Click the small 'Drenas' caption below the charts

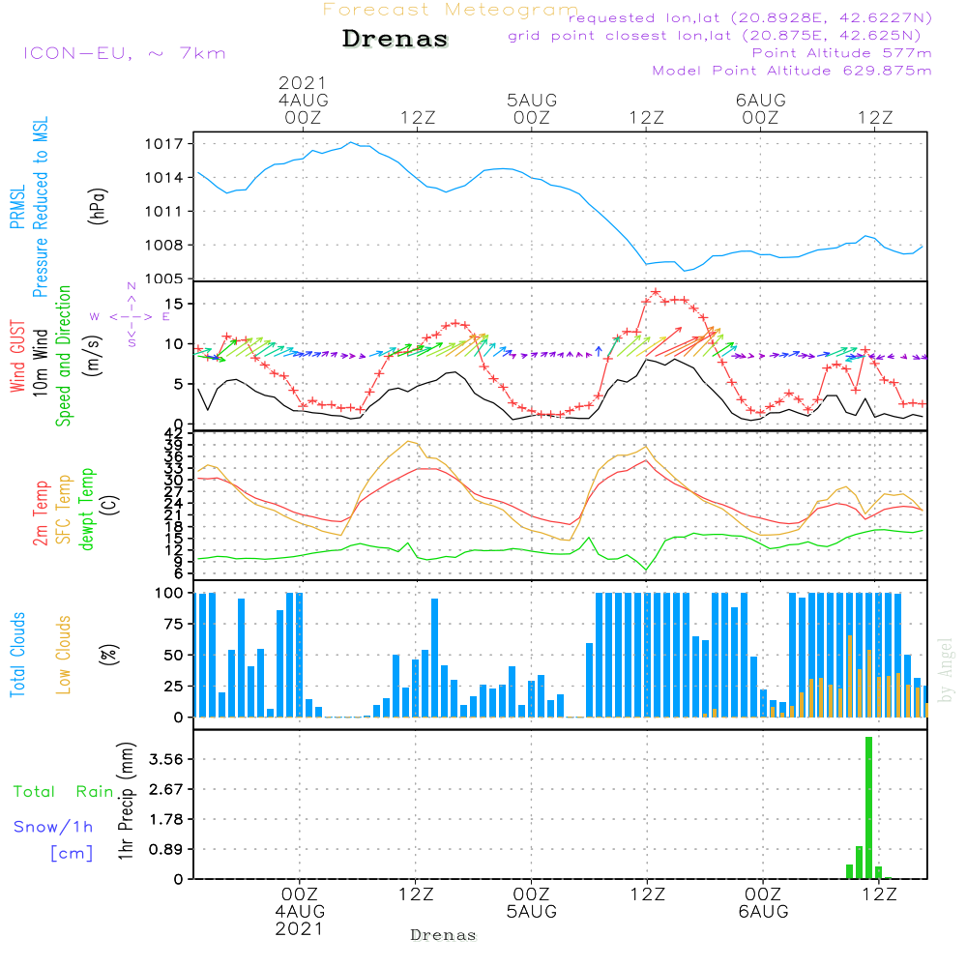pyautogui.click(x=444, y=935)
